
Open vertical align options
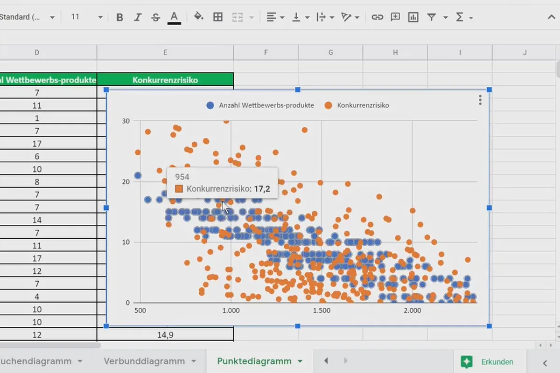point(301,17)
